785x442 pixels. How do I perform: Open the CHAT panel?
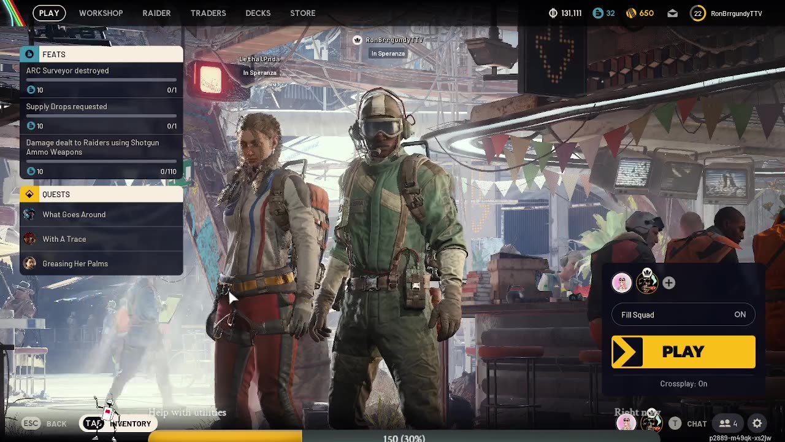click(x=697, y=424)
